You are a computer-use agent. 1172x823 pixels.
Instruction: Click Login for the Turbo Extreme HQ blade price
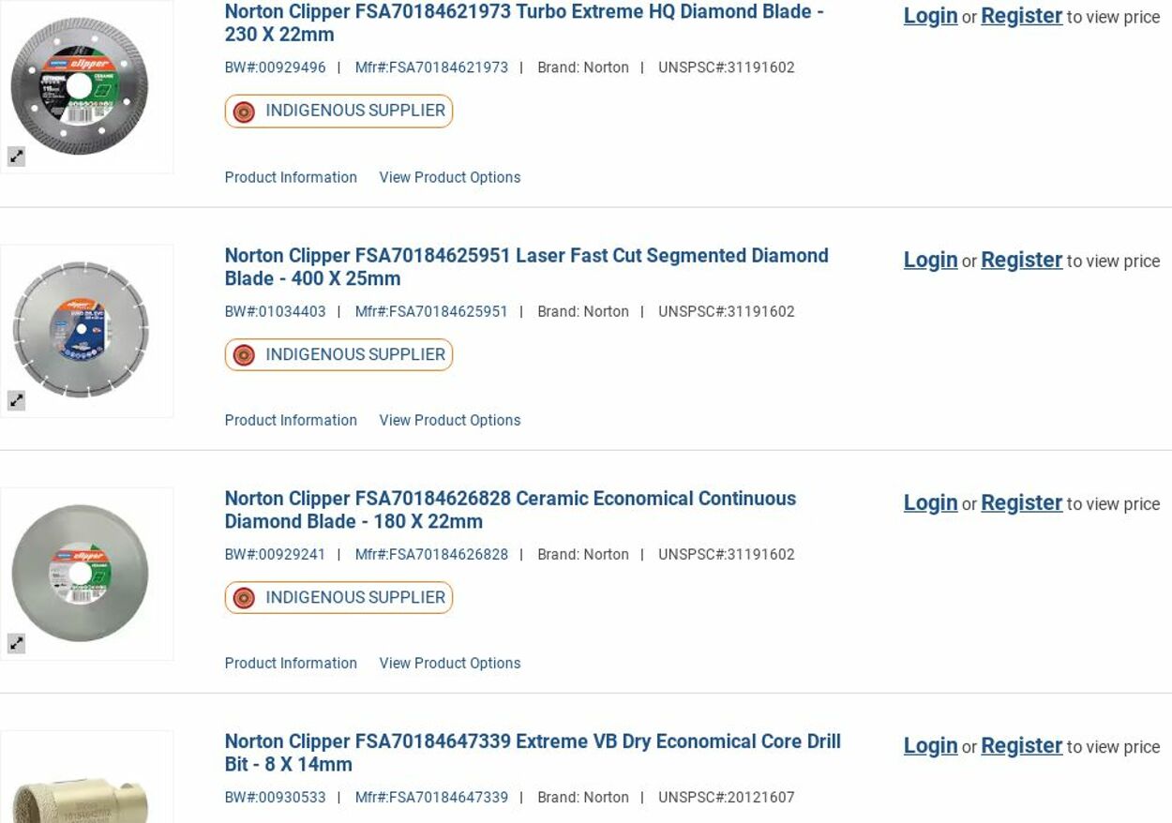coord(930,16)
